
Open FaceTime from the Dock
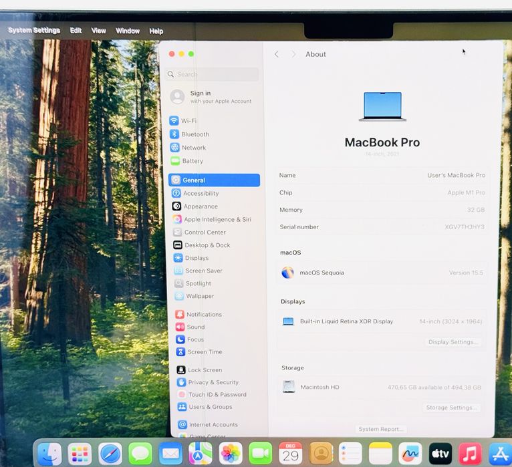[x=261, y=454]
